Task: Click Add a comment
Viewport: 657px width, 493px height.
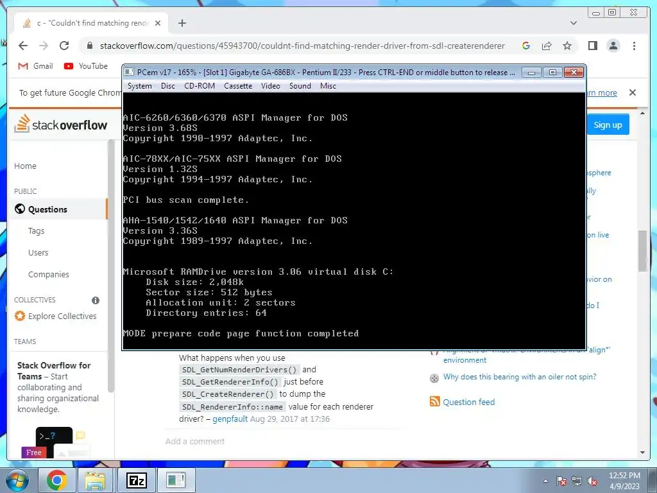Action: [195, 441]
